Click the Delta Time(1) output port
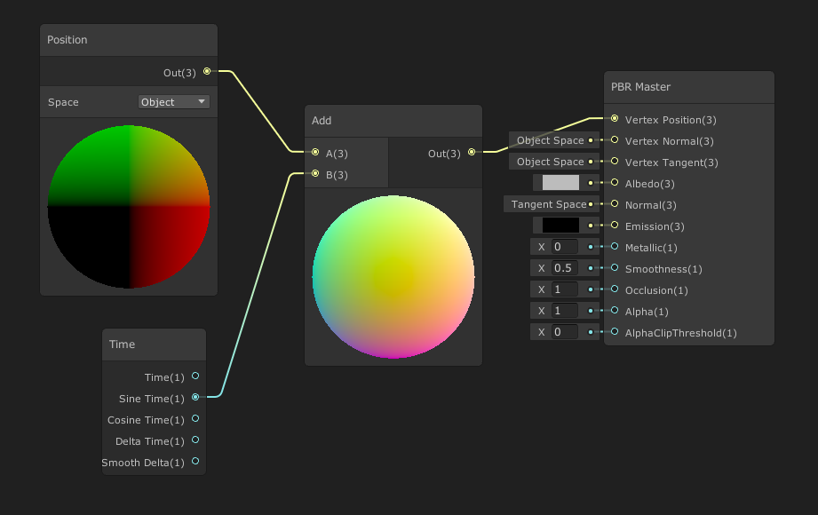Viewport: 818px width, 515px height. (195, 440)
